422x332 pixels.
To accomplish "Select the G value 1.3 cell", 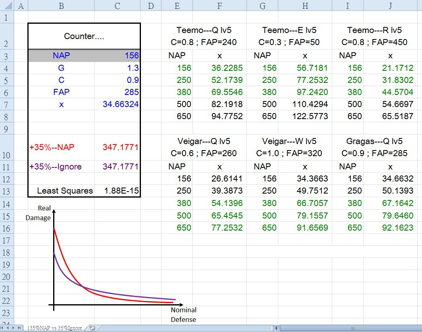I will tap(117, 68).
